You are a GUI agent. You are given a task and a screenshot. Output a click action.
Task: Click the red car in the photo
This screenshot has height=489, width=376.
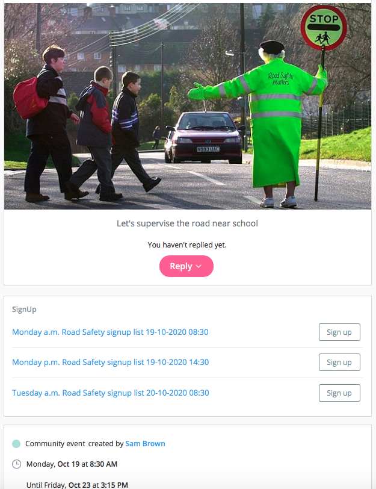pyautogui.click(x=205, y=137)
